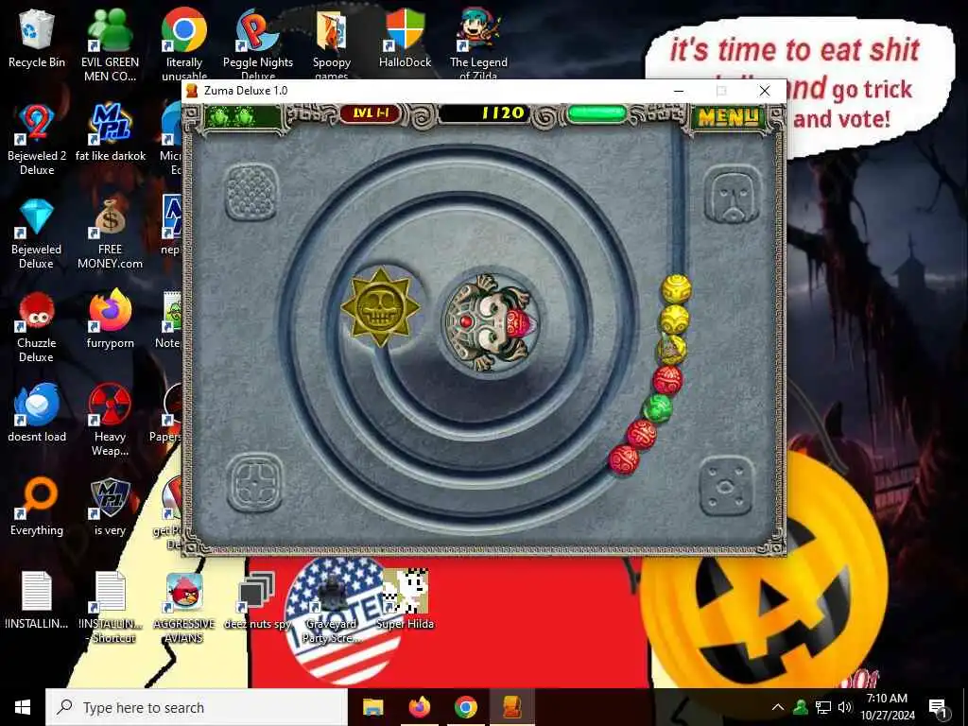The image size is (968, 726).
Task: Open the 'fat like darkok' shortcut
Action: point(110,132)
